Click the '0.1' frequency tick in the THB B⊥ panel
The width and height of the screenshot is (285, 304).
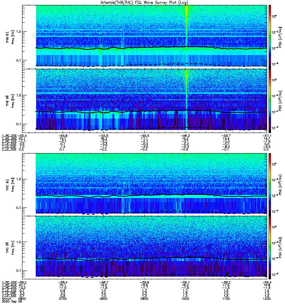coord(19,60)
